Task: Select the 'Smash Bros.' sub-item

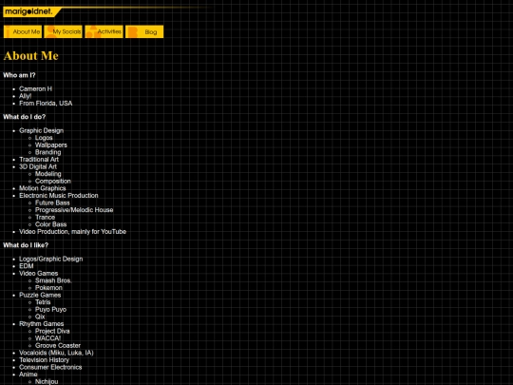Action: coord(52,280)
